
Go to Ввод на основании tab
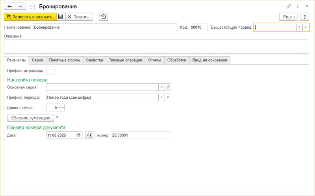[210, 60]
